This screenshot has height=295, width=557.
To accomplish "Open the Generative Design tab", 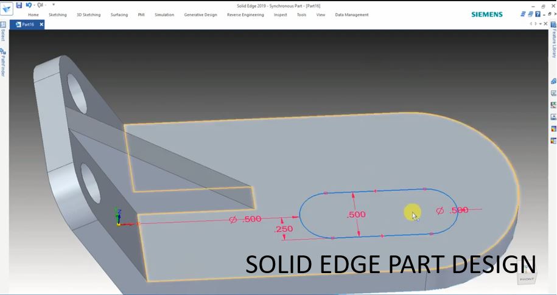I will [200, 15].
